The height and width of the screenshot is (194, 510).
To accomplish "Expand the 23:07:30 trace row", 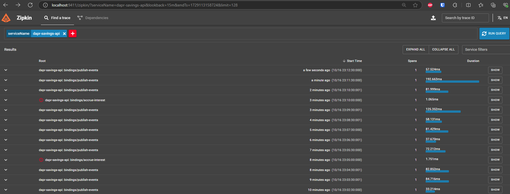I will coord(6,130).
